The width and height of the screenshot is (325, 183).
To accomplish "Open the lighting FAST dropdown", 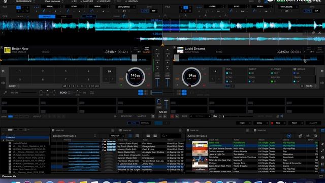I will click(x=296, y=123).
